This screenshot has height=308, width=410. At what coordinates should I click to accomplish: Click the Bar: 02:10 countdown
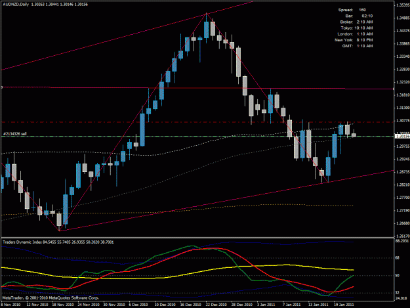pyautogui.click(x=359, y=16)
